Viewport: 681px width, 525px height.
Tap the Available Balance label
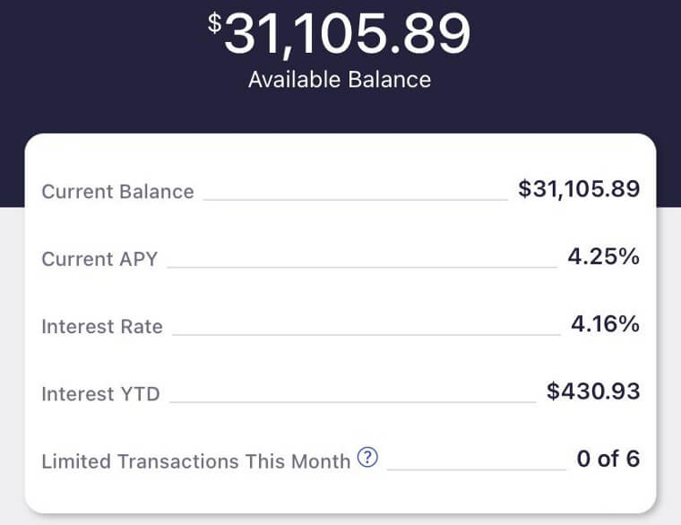coord(340,80)
